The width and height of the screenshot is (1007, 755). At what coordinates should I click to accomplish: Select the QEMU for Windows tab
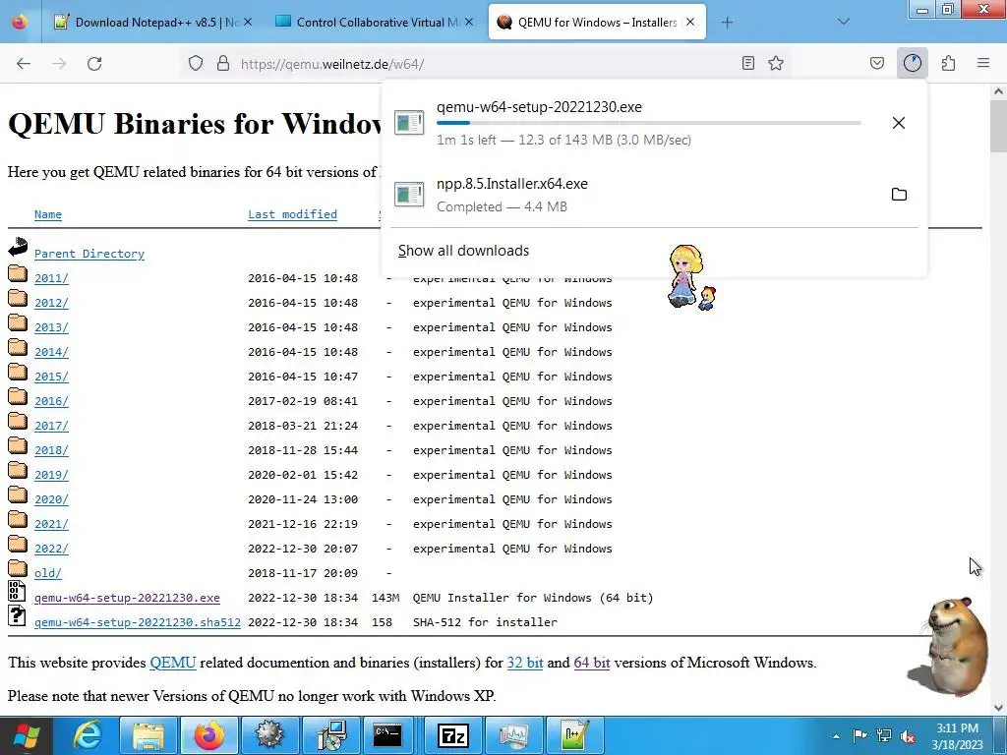597,22
